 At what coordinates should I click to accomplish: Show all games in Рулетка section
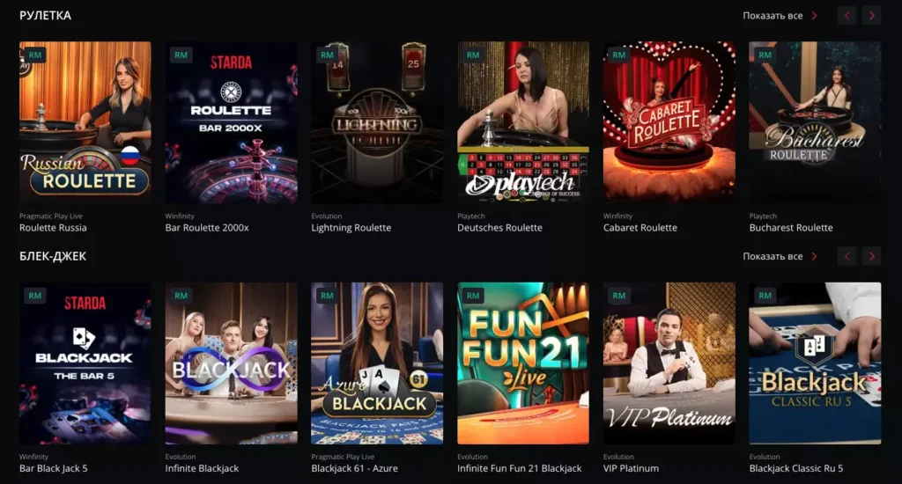780,16
